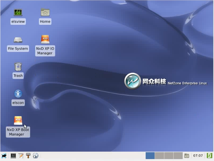Open the paint roller appearance launcher

click(28, 156)
